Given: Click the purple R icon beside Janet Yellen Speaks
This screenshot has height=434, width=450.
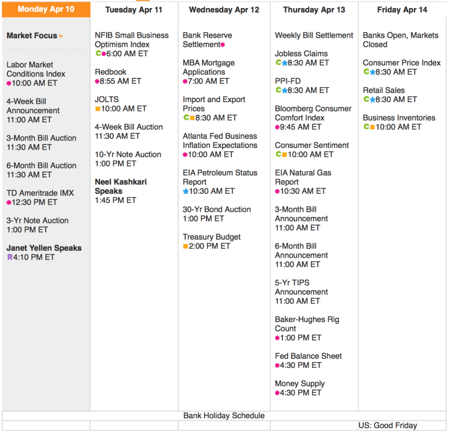Looking at the screenshot, I should point(10,257).
